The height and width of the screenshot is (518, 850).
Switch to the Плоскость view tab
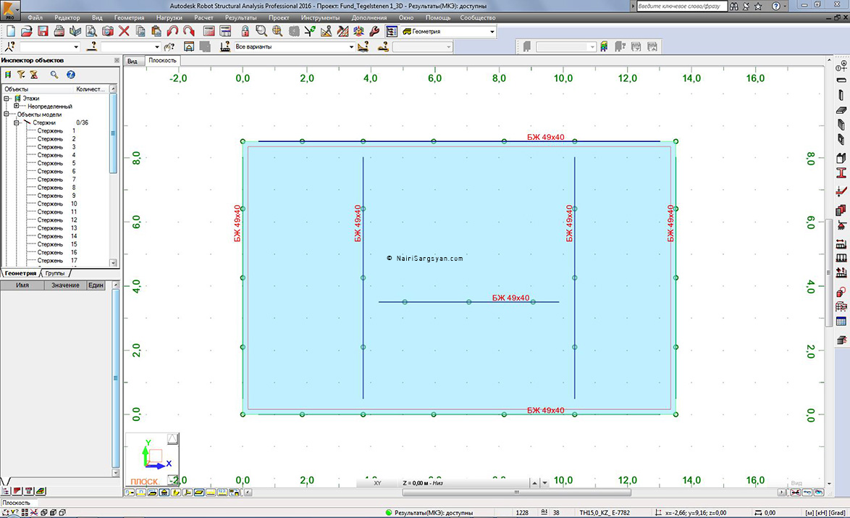pyautogui.click(x=163, y=60)
